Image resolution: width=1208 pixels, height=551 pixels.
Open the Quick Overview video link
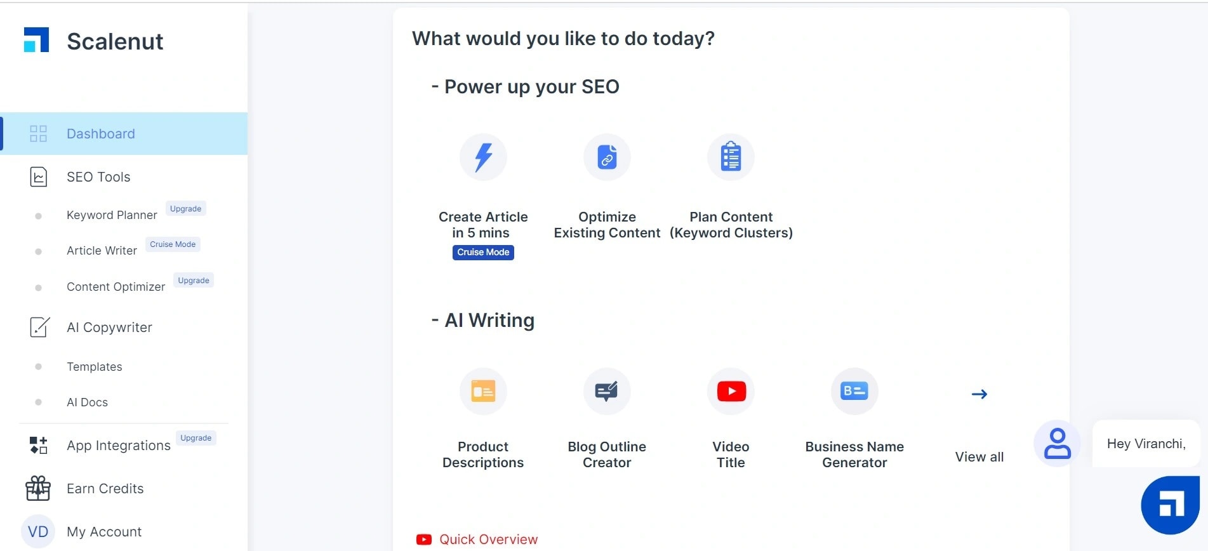coord(488,540)
